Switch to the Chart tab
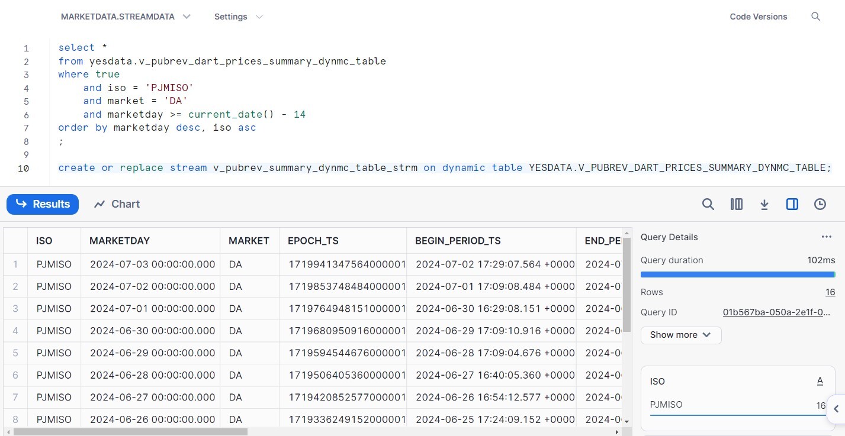This screenshot has height=436, width=845. click(x=117, y=204)
